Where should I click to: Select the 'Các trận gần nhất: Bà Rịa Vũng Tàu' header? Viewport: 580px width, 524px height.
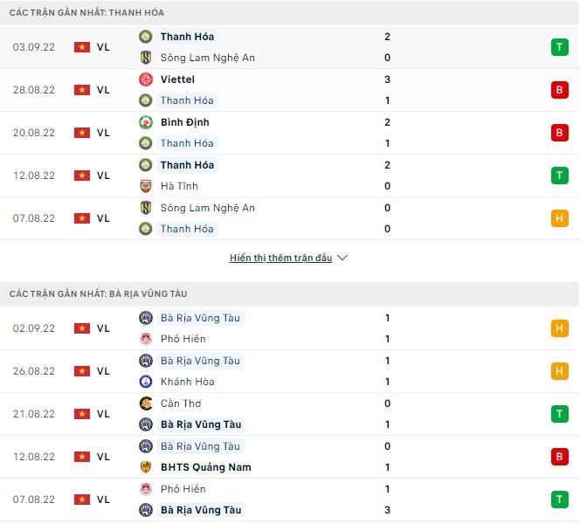[98, 294]
